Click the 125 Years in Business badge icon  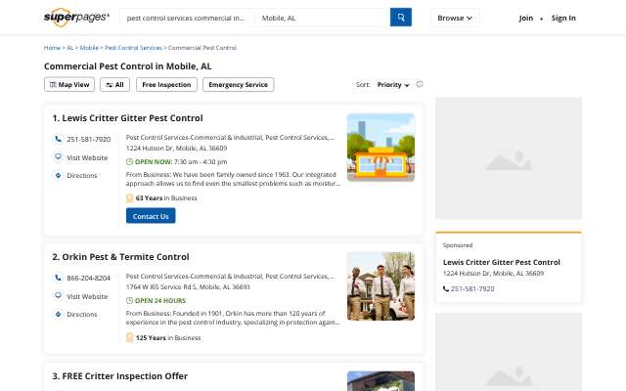[x=129, y=337]
